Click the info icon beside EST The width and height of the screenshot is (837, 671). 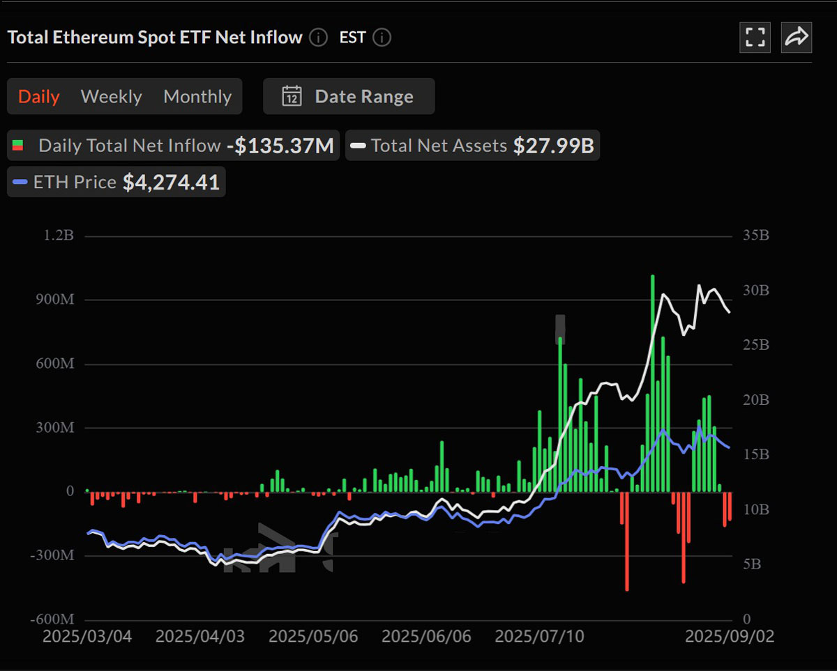pos(381,38)
